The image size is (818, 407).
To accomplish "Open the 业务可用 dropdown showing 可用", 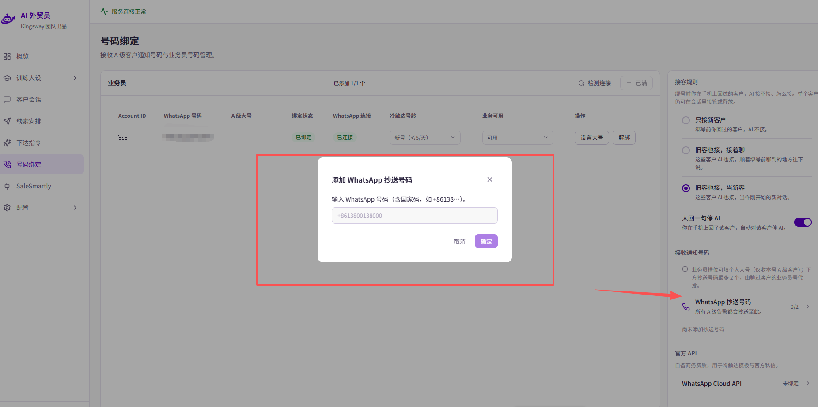I will click(x=518, y=138).
